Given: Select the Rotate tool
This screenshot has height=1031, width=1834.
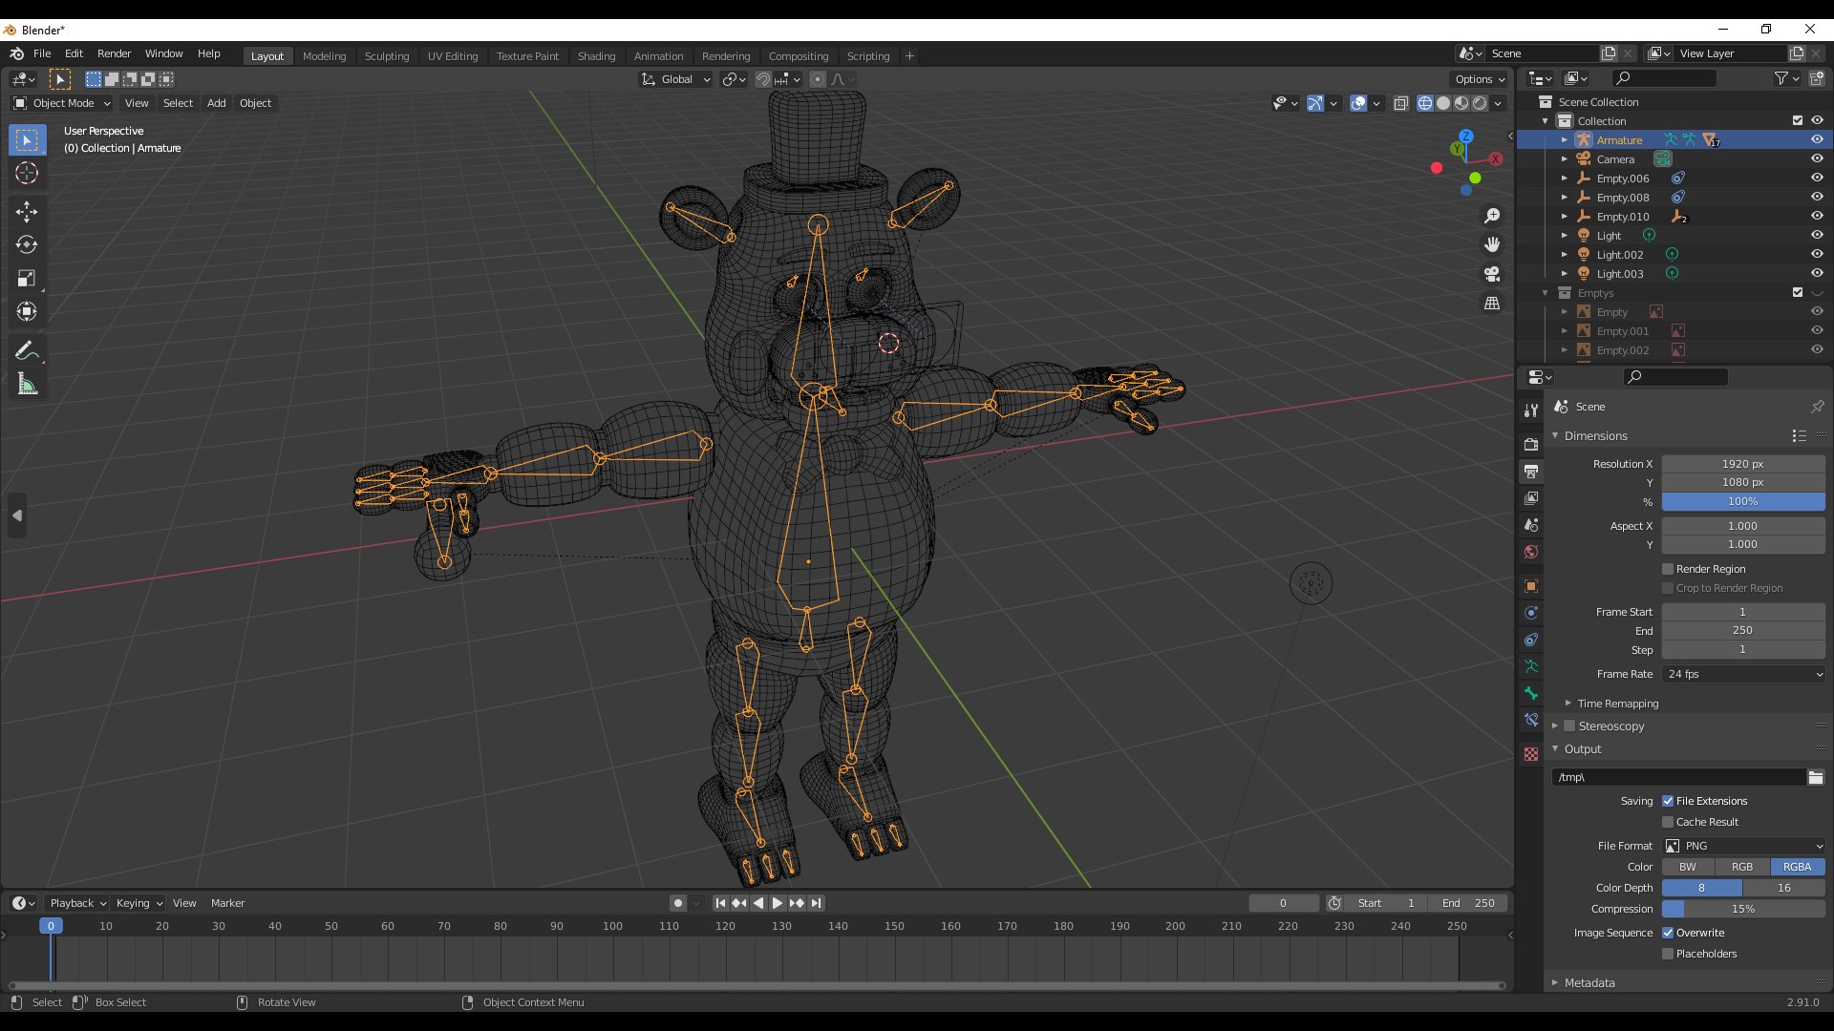Looking at the screenshot, I should (27, 245).
